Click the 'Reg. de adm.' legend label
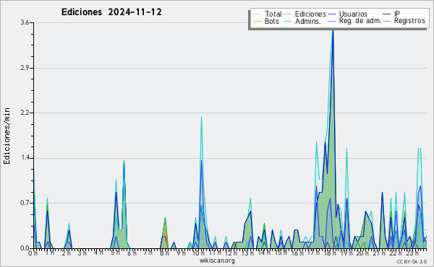This screenshot has height=267, width=434. (x=360, y=21)
